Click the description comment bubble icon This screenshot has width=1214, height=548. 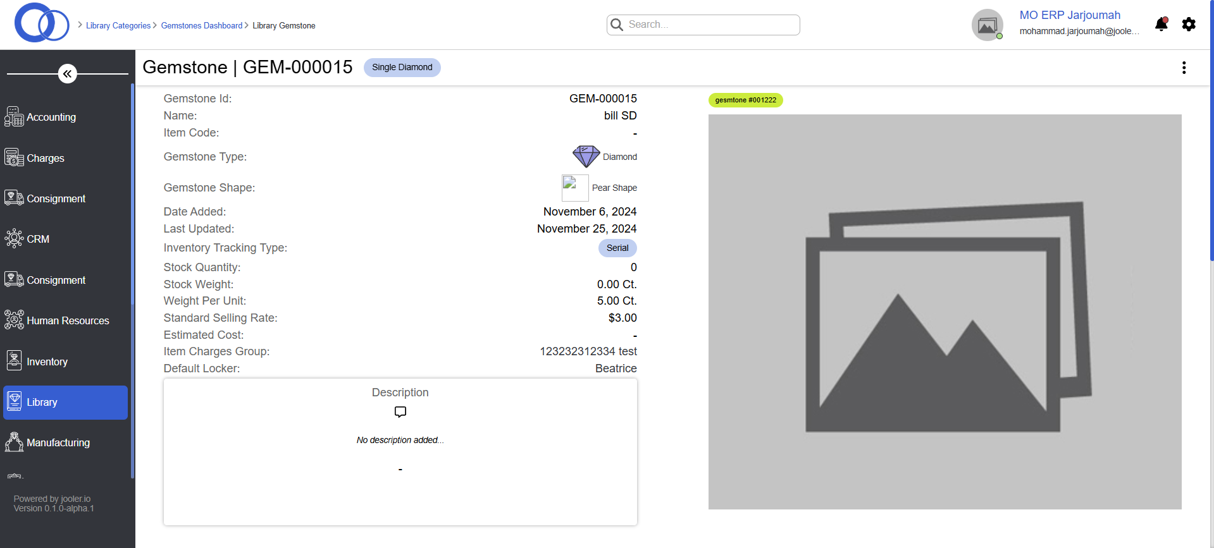400,412
